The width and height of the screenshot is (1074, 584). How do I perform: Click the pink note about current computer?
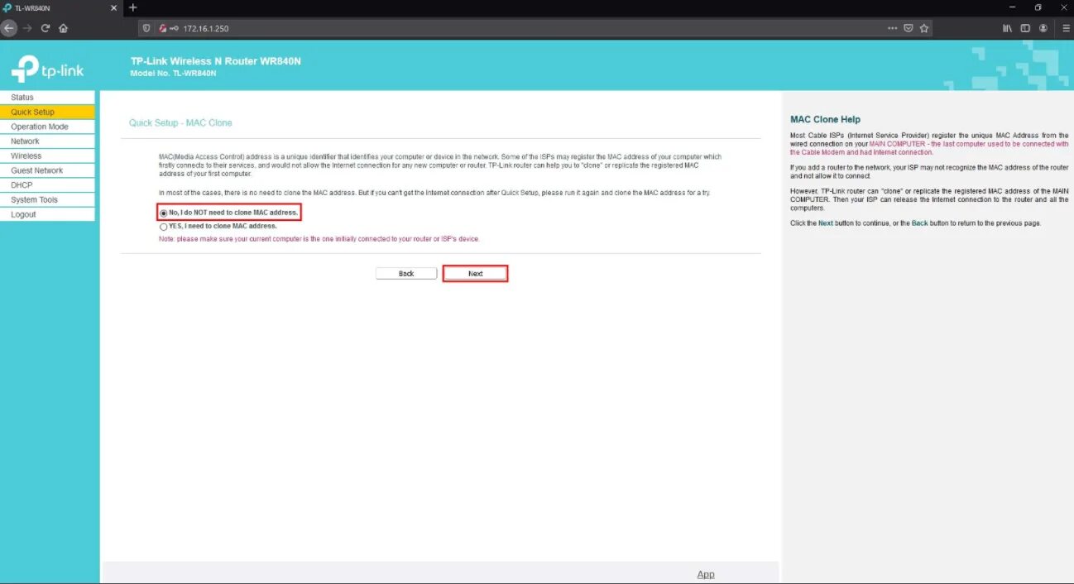click(319, 239)
